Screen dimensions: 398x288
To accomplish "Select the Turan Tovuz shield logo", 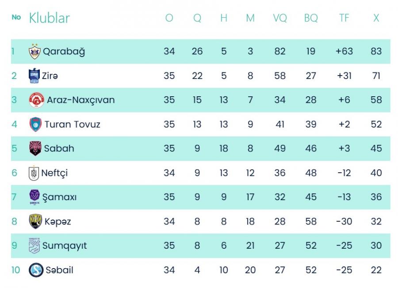I will pos(35,124).
